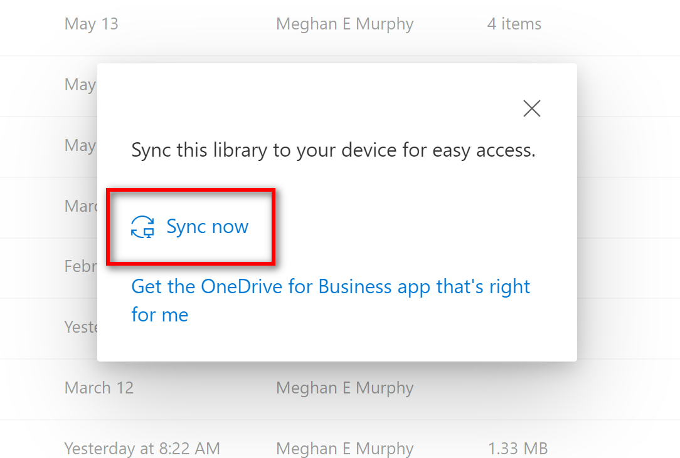Click the Sync this library dialog message text
Image resolution: width=680 pixels, height=458 pixels.
coord(334,150)
